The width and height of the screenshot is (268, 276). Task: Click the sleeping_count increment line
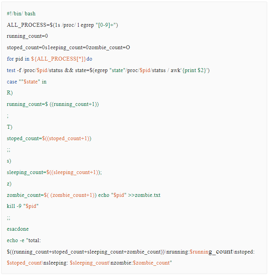point(54,172)
